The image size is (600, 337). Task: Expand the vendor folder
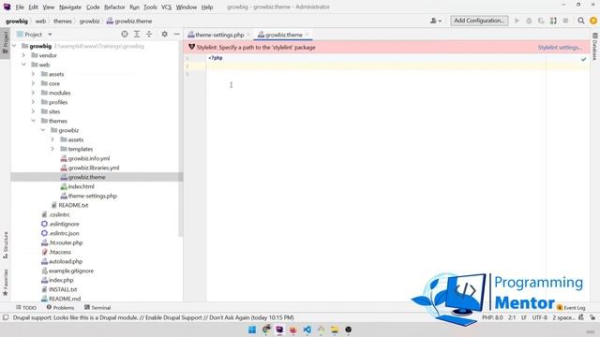click(23, 55)
